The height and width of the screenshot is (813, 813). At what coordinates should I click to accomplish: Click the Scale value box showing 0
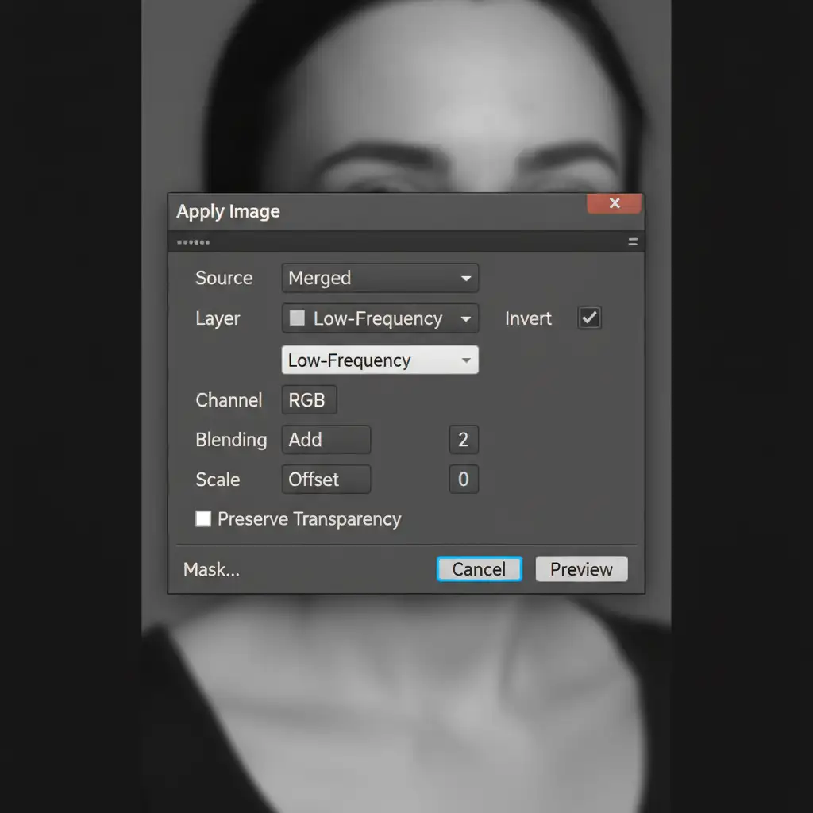point(464,480)
